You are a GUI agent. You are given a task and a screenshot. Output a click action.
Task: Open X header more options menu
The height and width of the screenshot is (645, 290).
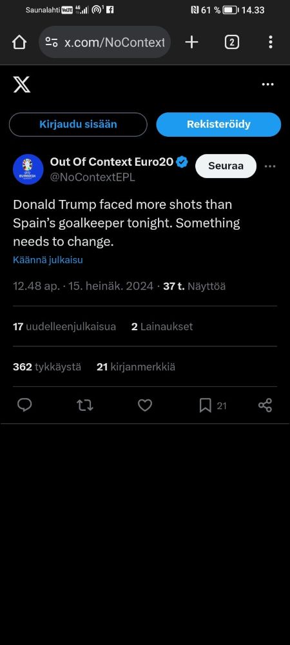[268, 84]
